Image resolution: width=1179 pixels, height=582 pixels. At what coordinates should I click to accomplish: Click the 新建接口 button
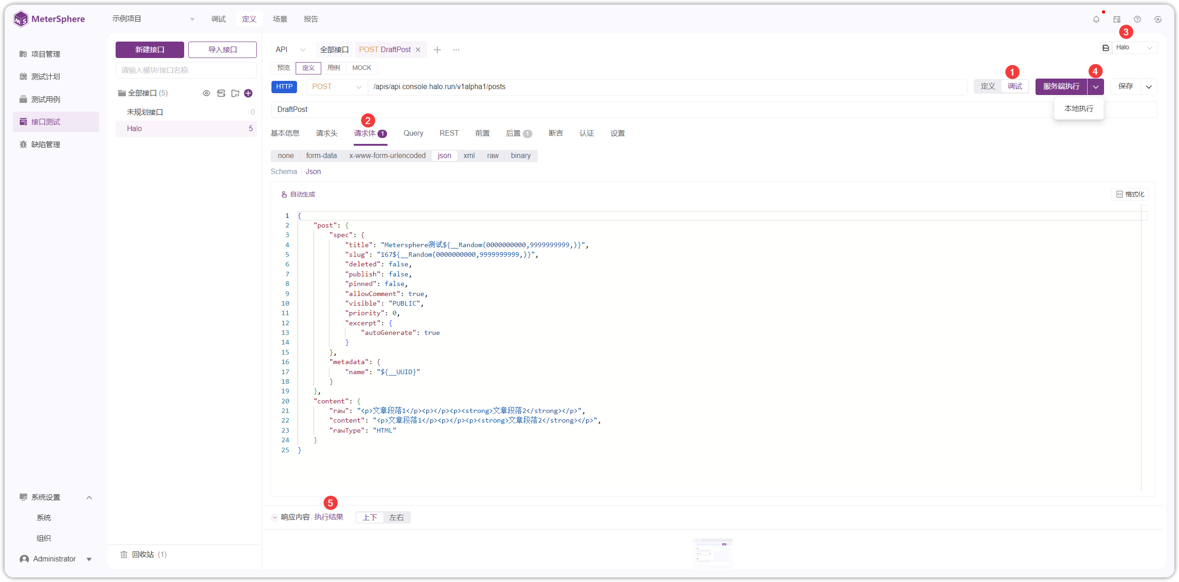coord(150,50)
